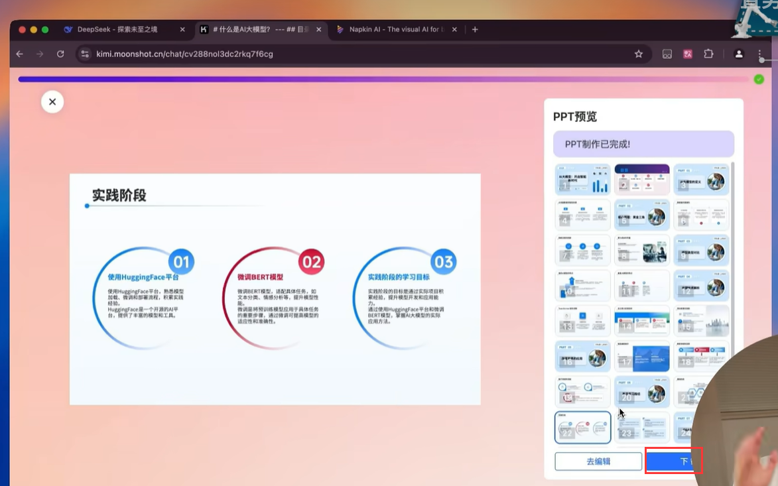Click the 实践阶段的学习目标 heading
Screen dimensions: 778x486
[x=399, y=277]
